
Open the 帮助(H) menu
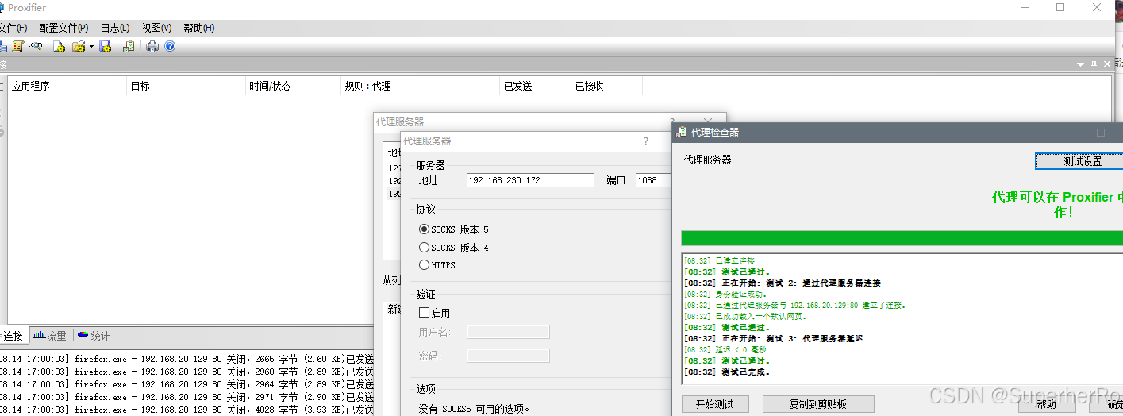[x=198, y=28]
